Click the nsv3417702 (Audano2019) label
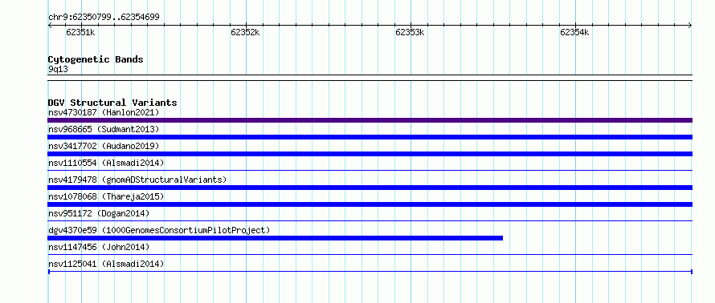Viewport: 715px width, 303px height. click(x=104, y=146)
